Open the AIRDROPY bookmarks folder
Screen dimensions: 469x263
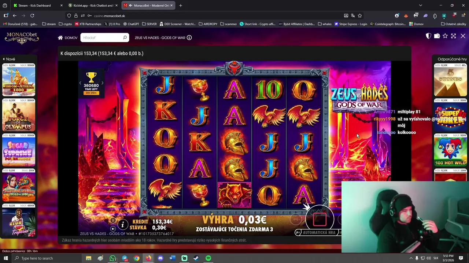pyautogui.click(x=208, y=24)
